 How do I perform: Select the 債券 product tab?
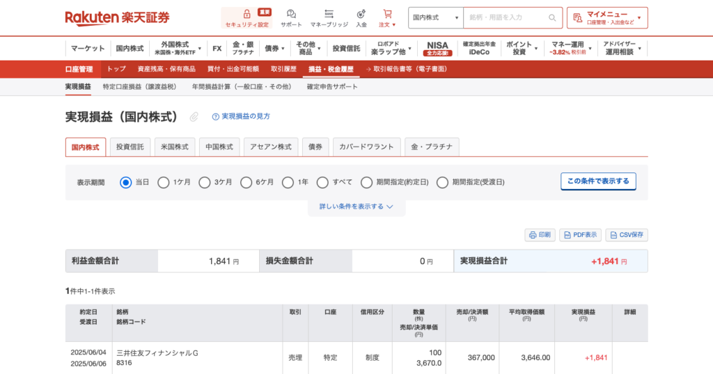[315, 147]
